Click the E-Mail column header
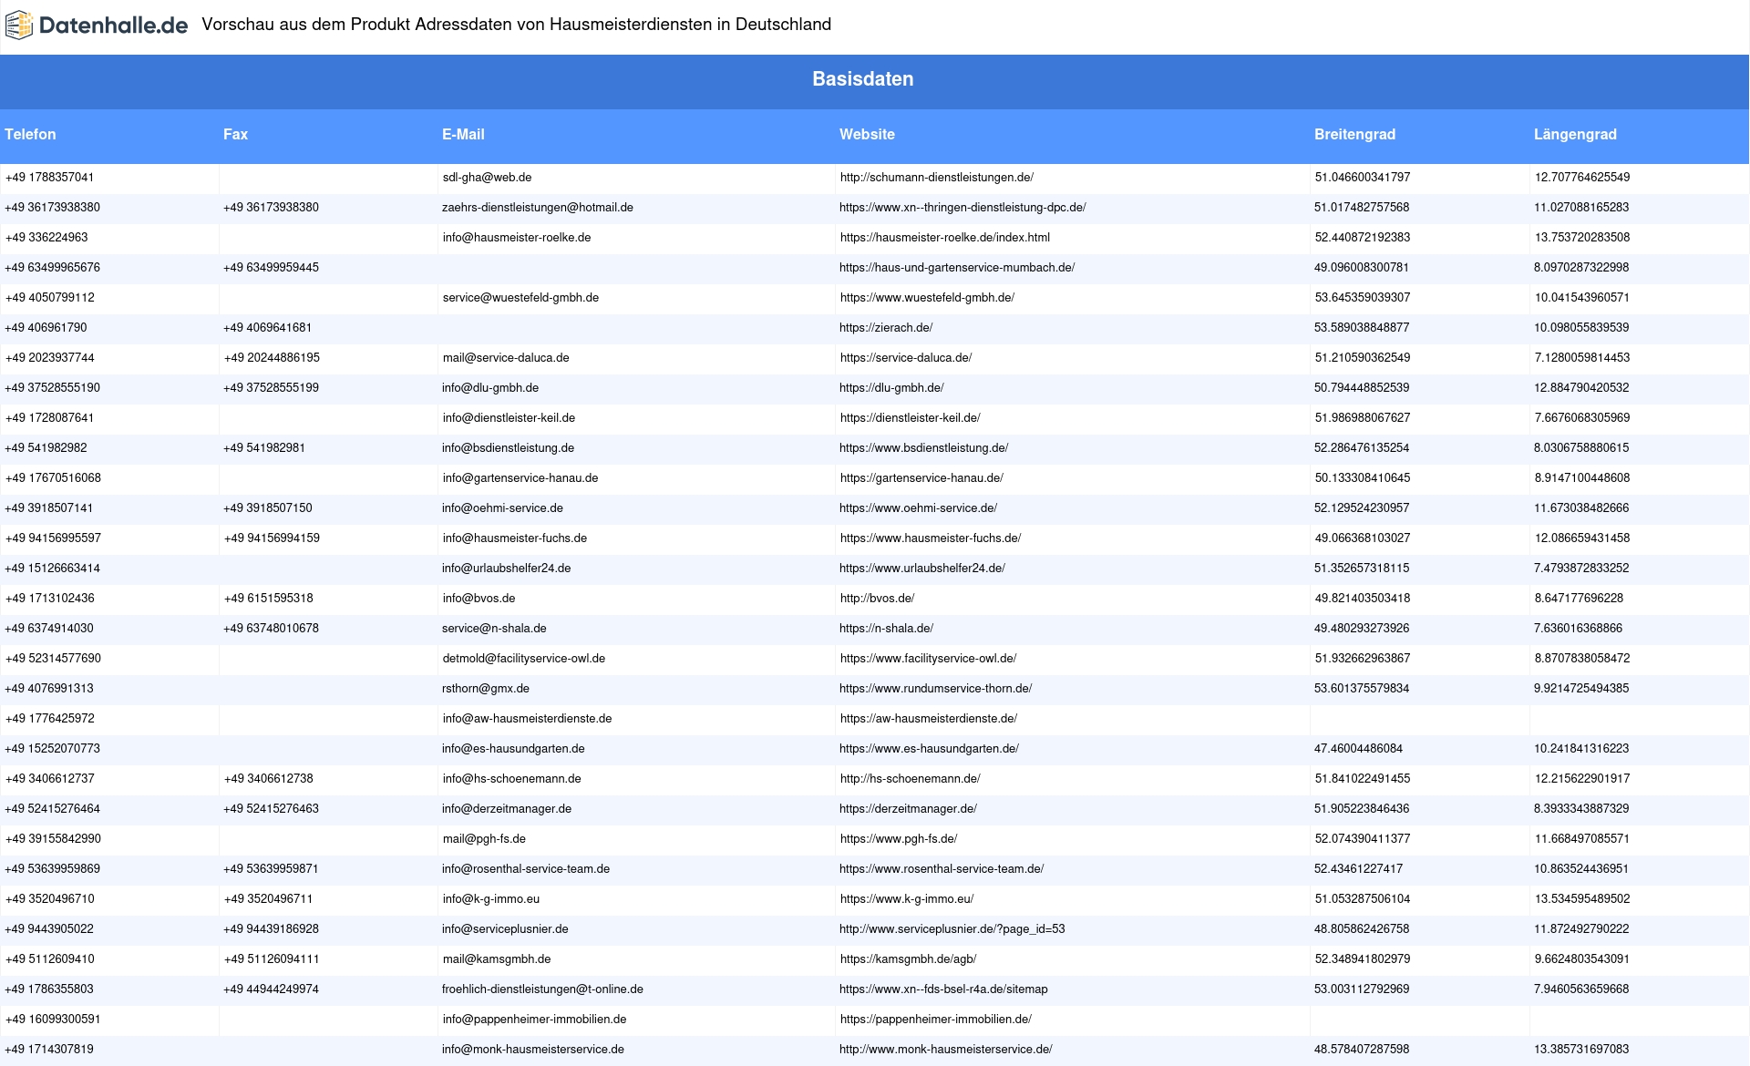The width and height of the screenshot is (1750, 1066). click(463, 134)
